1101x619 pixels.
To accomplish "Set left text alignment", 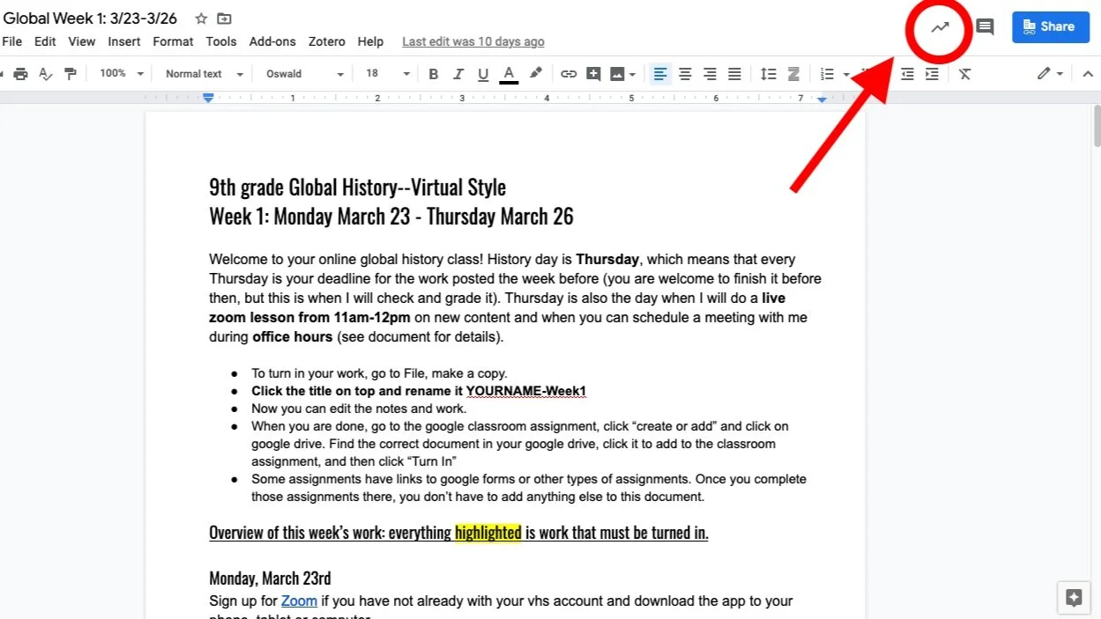I will 660,74.
